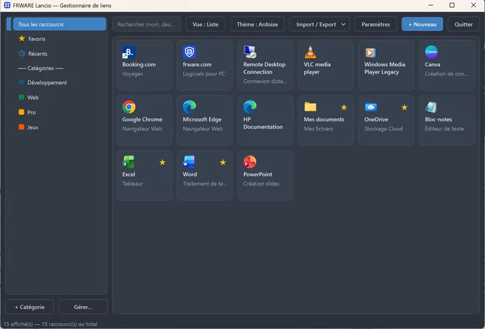
Task: Open the Microsoft Edge icon
Action: point(189,107)
